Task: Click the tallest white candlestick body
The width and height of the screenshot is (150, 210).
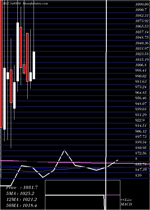Action: tap(4, 99)
